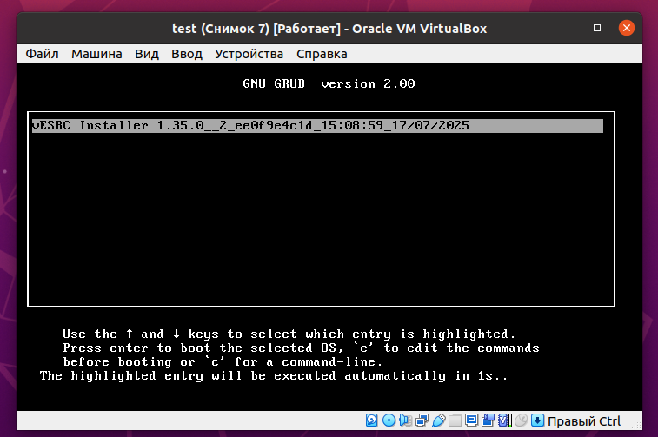Minimize the VirtualBox window
658x437 pixels.
tap(568, 29)
